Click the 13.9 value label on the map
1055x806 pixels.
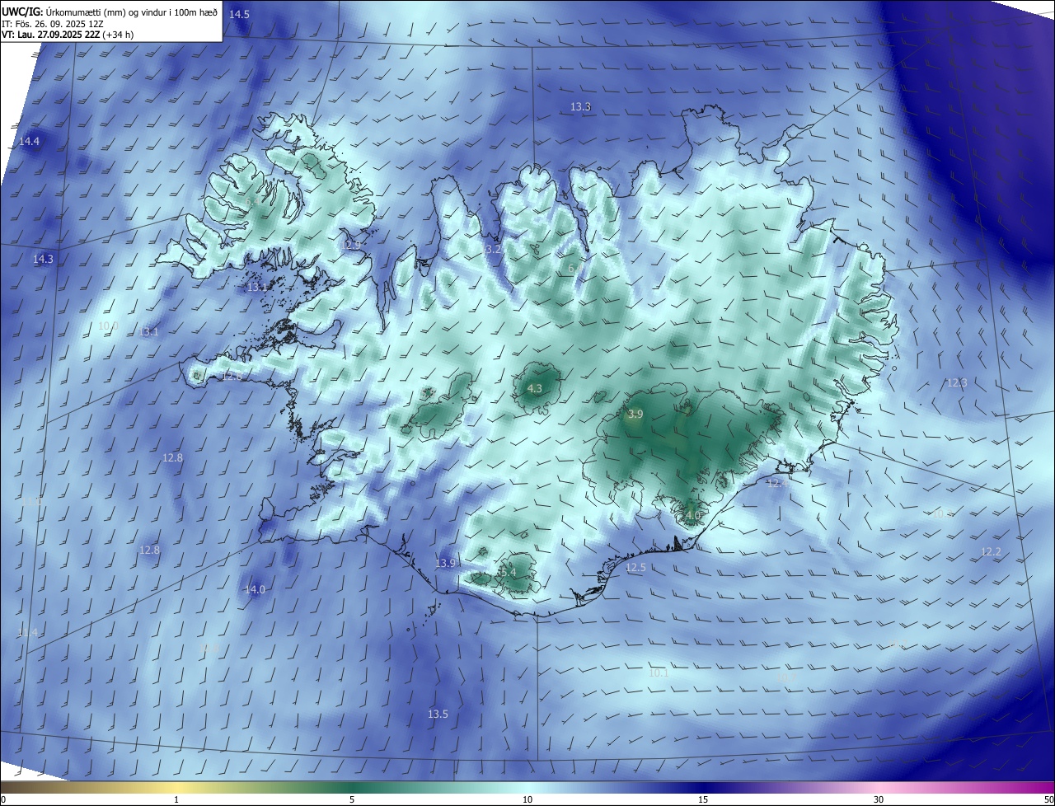(x=445, y=563)
